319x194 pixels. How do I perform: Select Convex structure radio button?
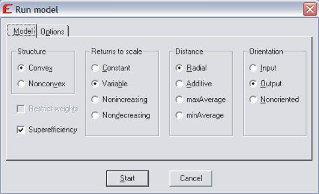(21, 68)
